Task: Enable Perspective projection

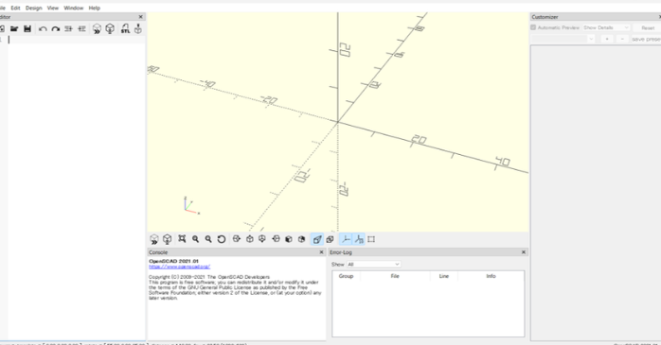Action: (x=317, y=239)
